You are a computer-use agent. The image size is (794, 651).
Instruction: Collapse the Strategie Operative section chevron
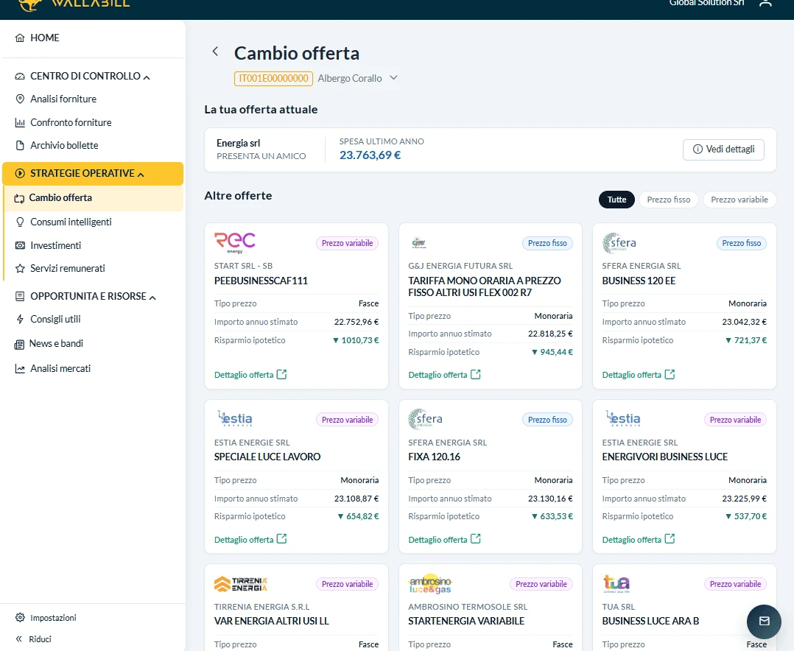click(x=141, y=175)
